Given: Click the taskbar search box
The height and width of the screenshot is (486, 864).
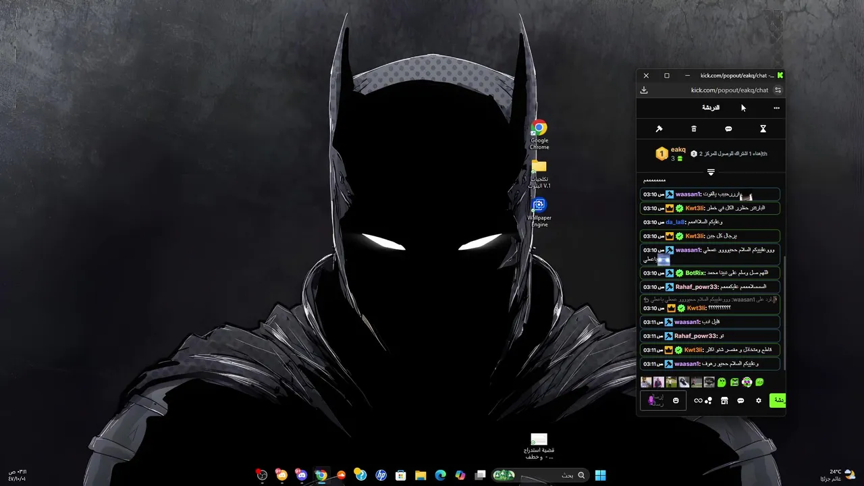Looking at the screenshot, I should pyautogui.click(x=540, y=475).
